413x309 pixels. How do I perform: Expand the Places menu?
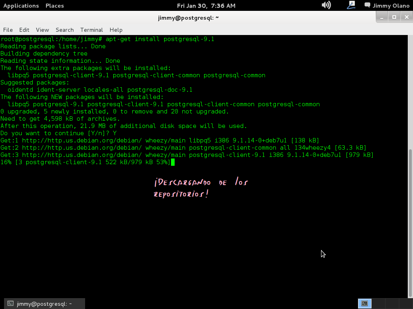[x=54, y=6]
